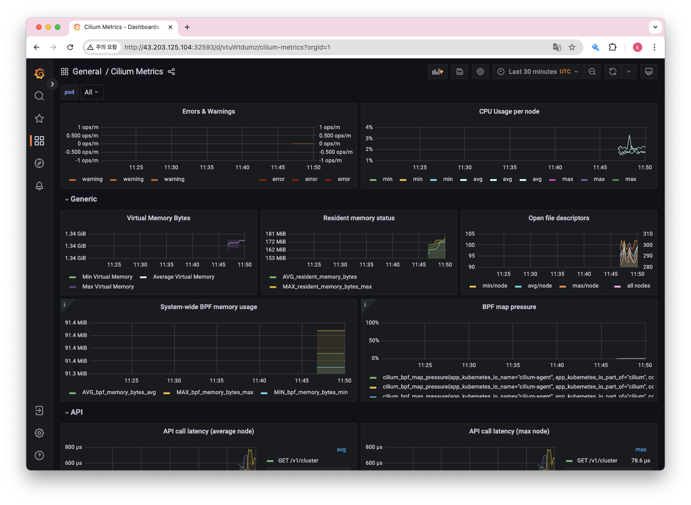Open Explore compass icon
Image resolution: width=691 pixels, height=505 pixels.
[x=39, y=163]
